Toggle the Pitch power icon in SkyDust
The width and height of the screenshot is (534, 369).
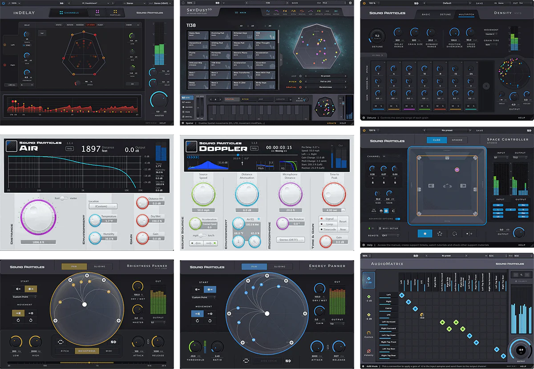(x=300, y=82)
